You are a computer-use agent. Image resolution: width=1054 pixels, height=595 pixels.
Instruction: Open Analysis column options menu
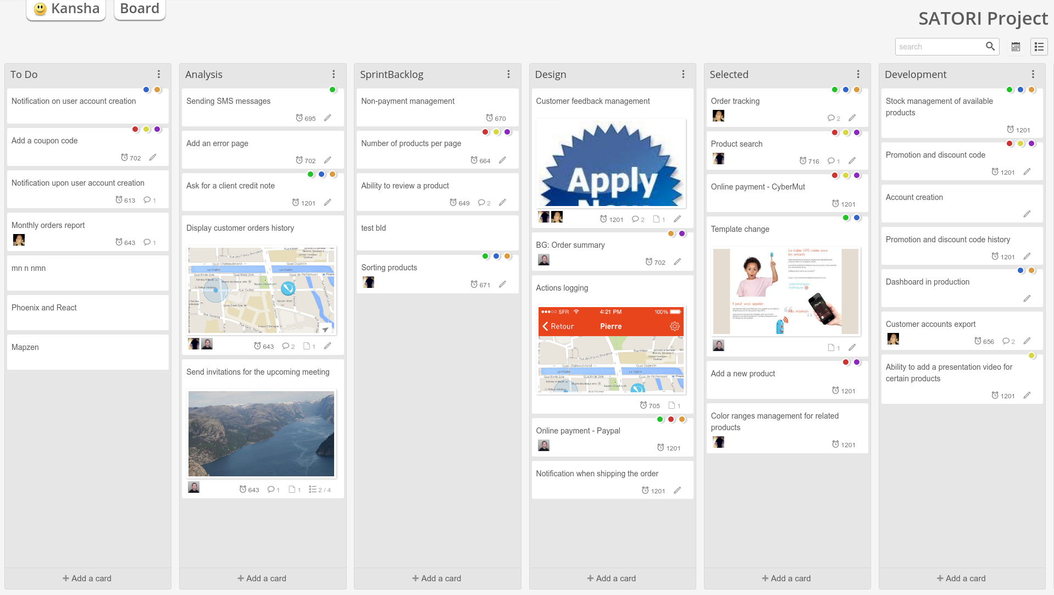coord(334,74)
